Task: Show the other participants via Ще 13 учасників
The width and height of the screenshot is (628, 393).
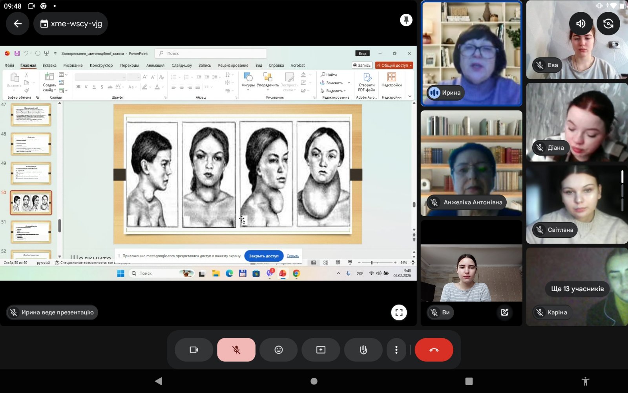Action: coord(577,289)
